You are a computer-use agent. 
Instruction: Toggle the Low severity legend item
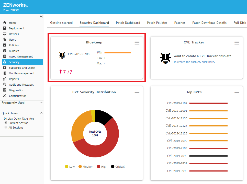[x=70, y=167]
